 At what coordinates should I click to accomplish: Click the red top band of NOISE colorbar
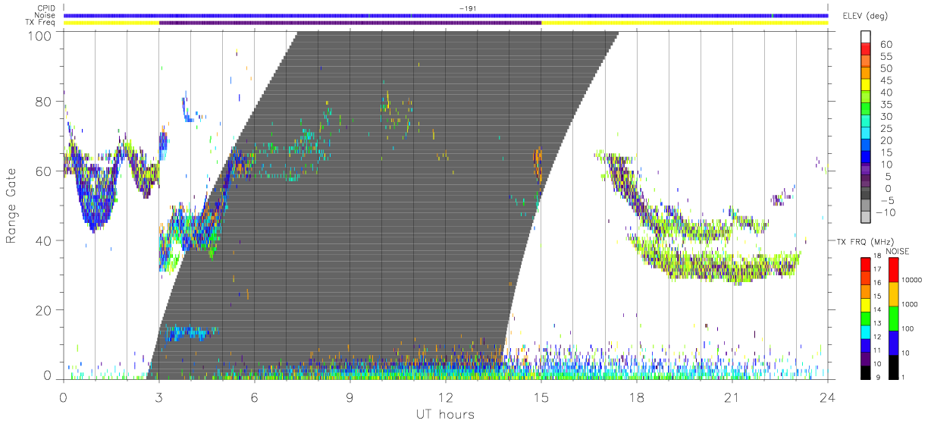coord(892,270)
